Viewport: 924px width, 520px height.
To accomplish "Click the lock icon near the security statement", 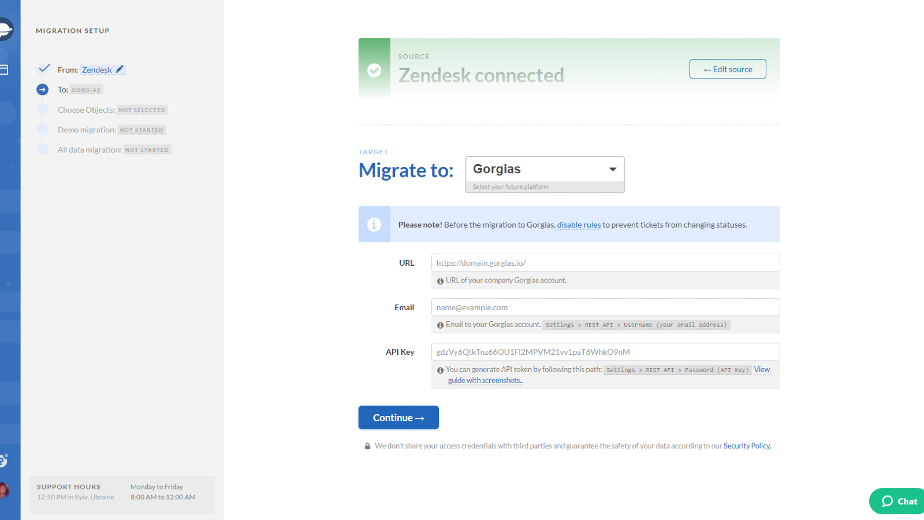I will pyautogui.click(x=367, y=445).
